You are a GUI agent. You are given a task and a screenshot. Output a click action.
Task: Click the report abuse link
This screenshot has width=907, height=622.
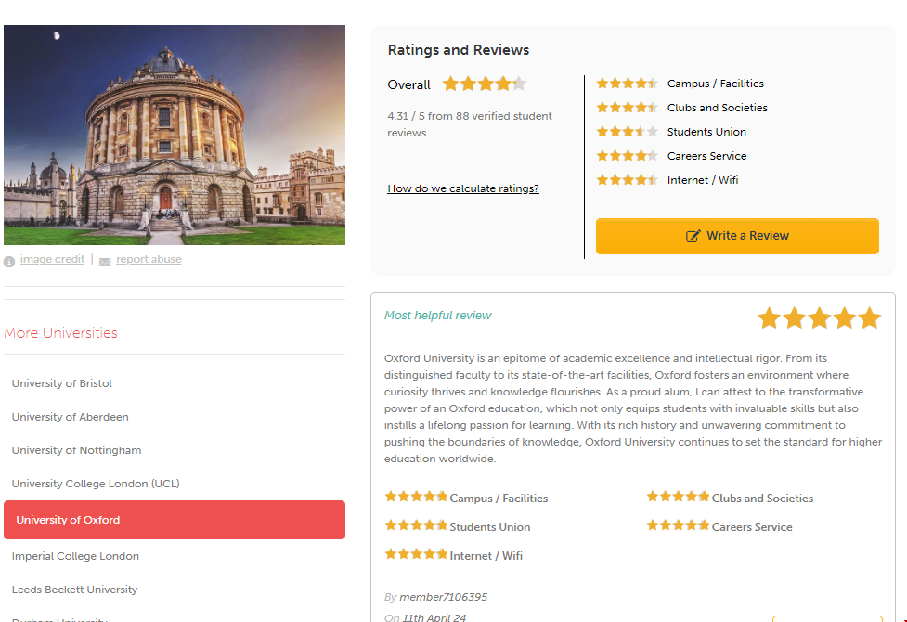coord(149,260)
